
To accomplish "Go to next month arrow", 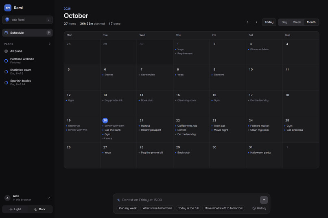I will click(256, 22).
